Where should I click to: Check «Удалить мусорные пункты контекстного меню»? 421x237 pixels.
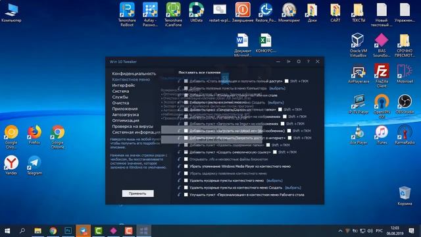coord(186,180)
